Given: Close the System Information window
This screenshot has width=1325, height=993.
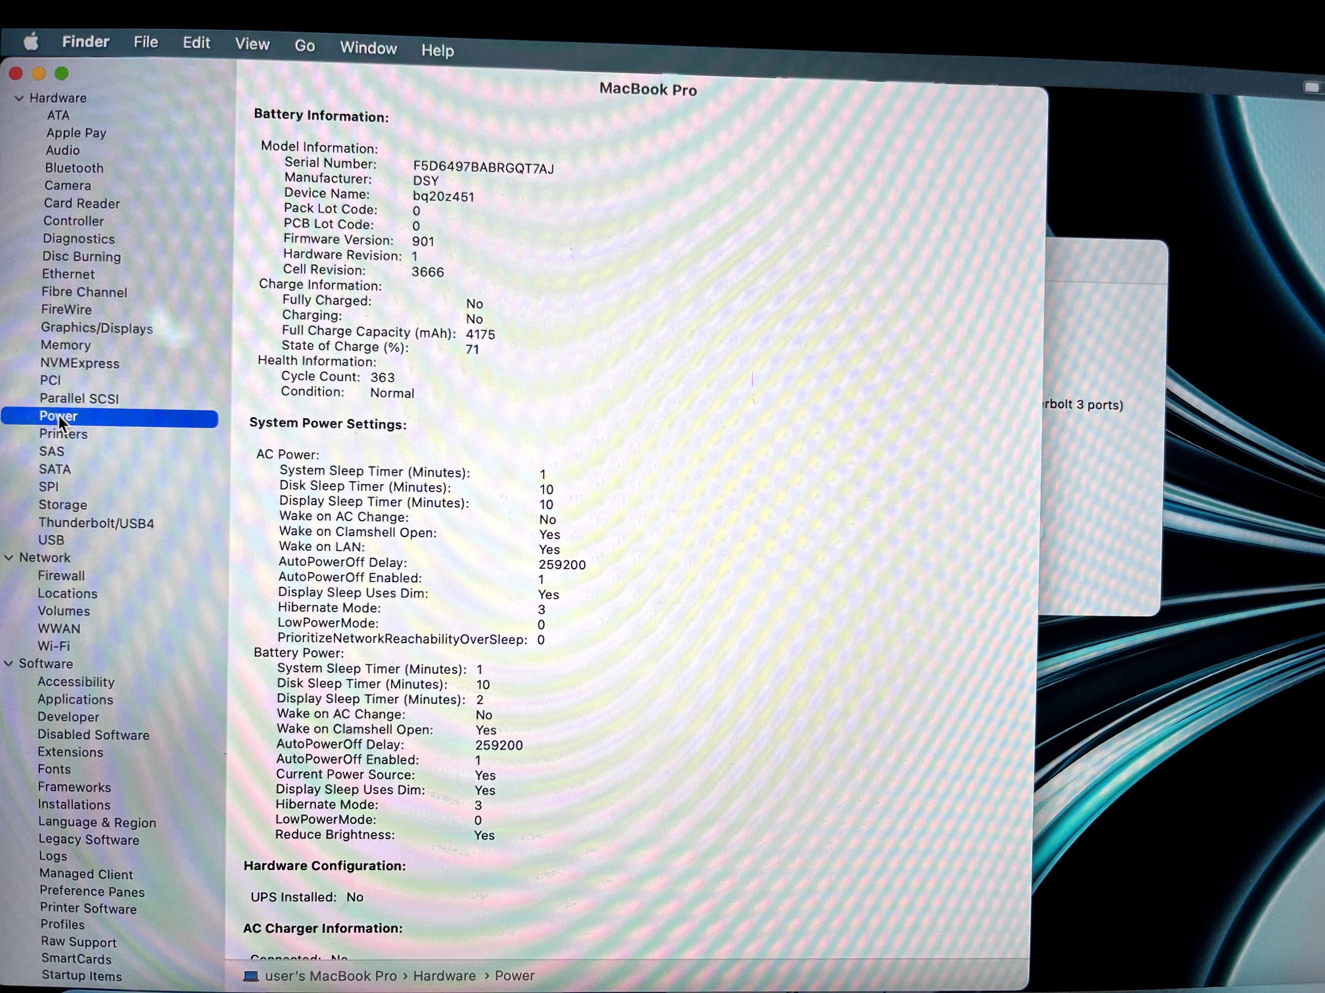Looking at the screenshot, I should click(x=16, y=74).
